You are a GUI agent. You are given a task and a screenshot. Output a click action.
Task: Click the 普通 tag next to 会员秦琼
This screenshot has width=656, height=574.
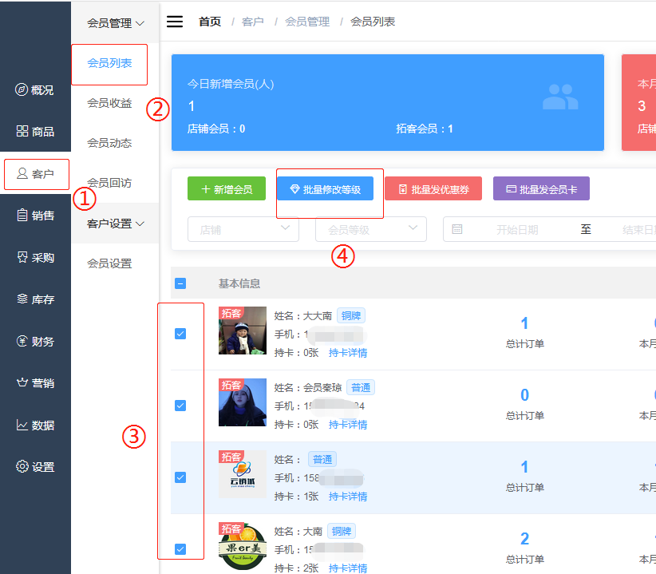point(361,388)
